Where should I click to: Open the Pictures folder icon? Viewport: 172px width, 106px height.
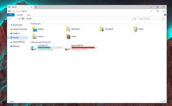click(x=34, y=37)
